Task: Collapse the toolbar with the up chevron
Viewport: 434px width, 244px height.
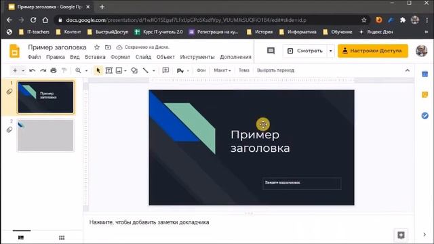Action: (408, 70)
